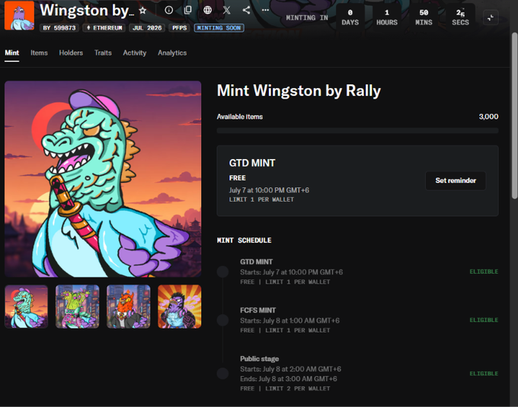Click the 'July 7 at 10:00 PM GMT+6' text

pyautogui.click(x=269, y=190)
